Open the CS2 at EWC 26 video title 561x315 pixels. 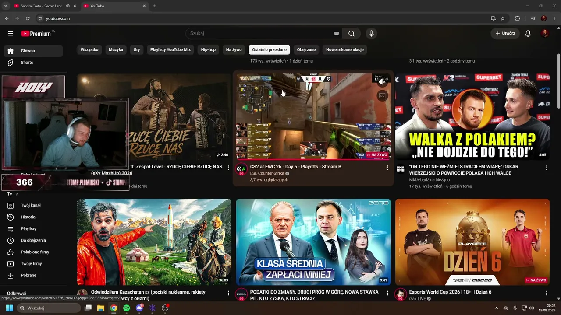tap(296, 167)
